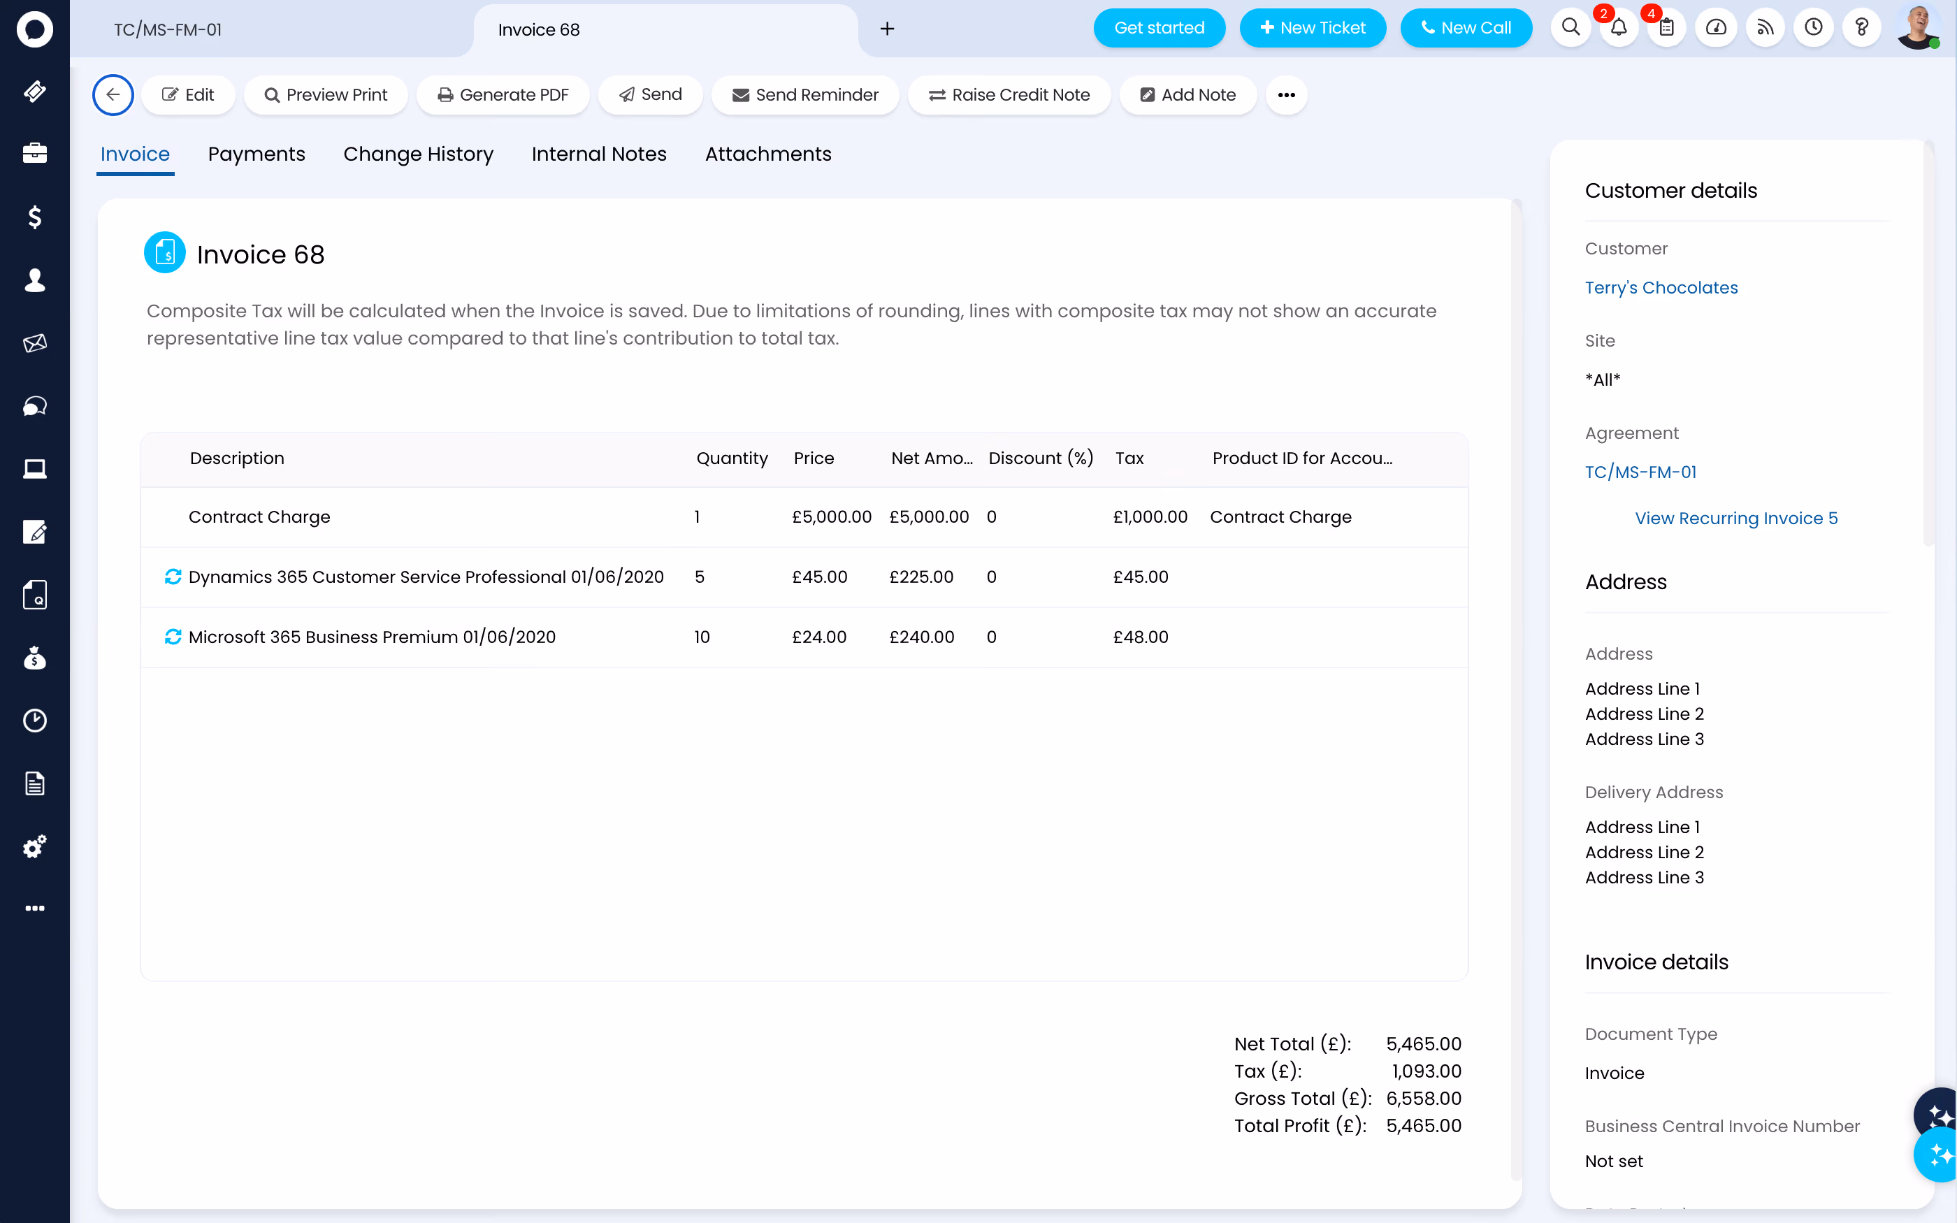This screenshot has height=1223, width=1957.
Task: Edit the invoice
Action: click(x=189, y=94)
